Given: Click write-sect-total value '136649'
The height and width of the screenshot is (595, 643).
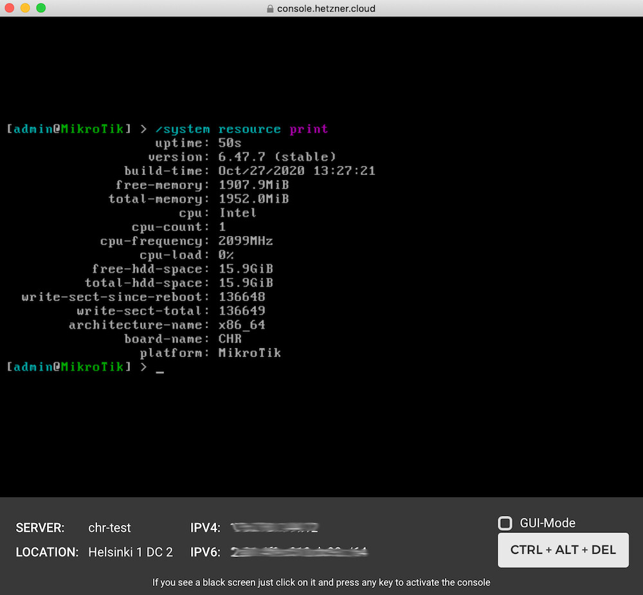Looking at the screenshot, I should (242, 311).
